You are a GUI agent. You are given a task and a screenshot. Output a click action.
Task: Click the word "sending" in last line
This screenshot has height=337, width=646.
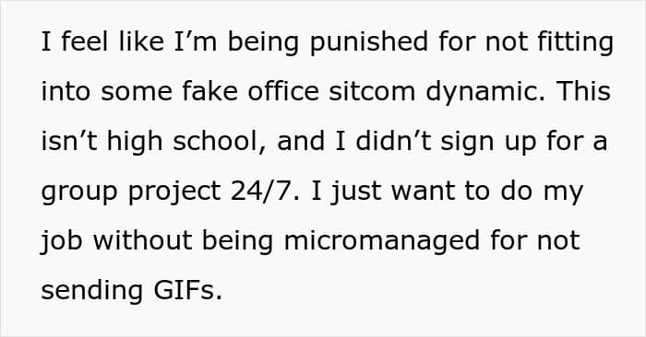coord(92,291)
